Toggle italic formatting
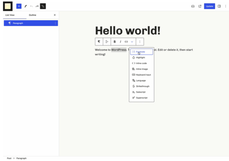This screenshot has height=161, width=229. [x=120, y=42]
